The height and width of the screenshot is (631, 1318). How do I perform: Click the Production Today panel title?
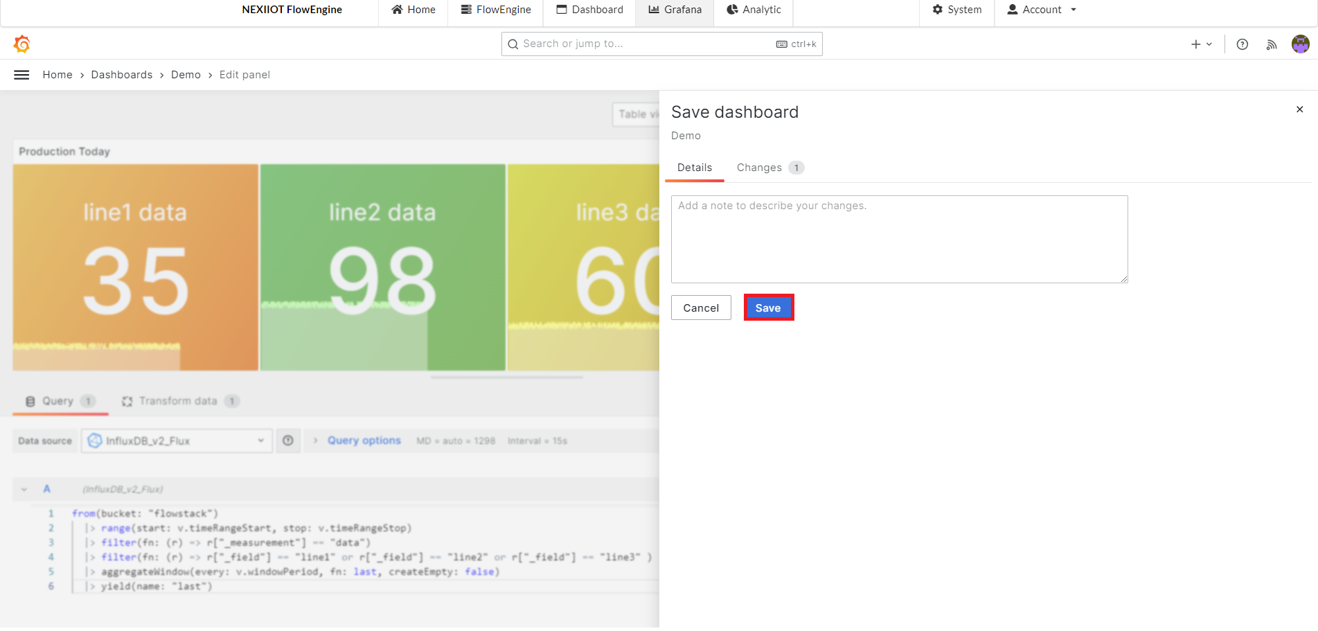64,152
